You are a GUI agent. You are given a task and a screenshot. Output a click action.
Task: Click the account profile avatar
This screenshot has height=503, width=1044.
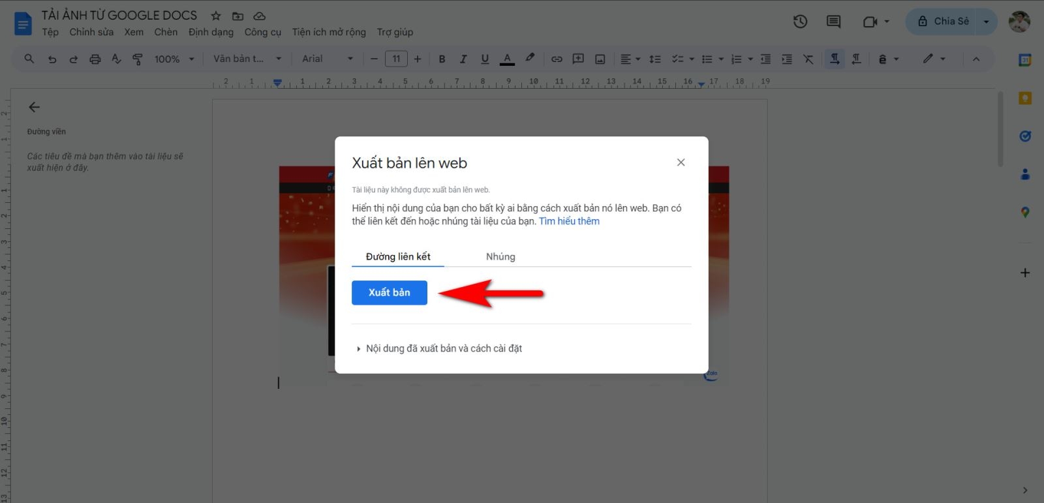(1019, 22)
